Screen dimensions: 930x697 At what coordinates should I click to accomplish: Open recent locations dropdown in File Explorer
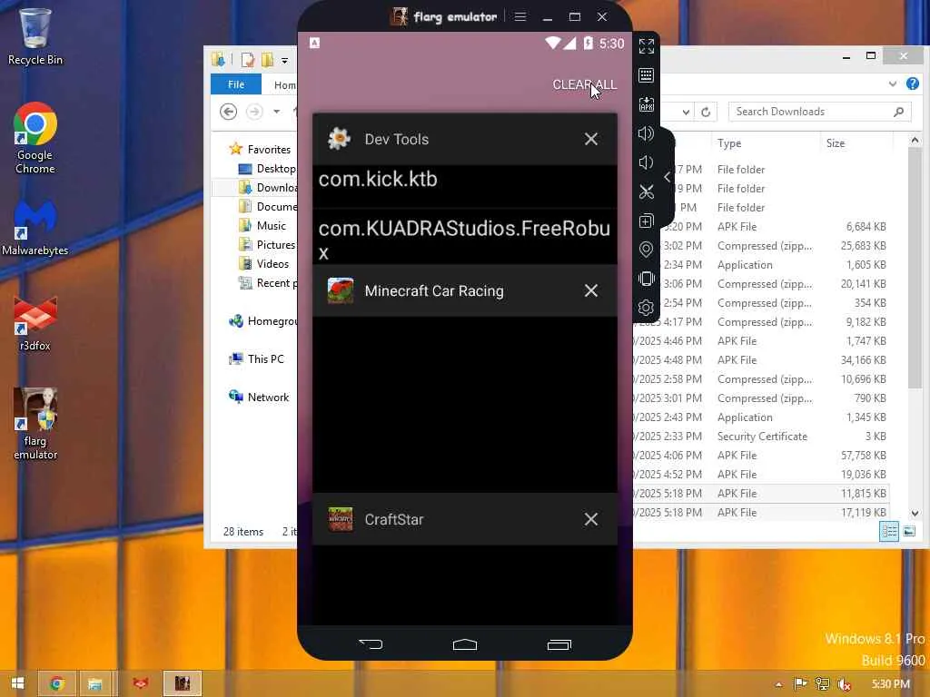point(276,112)
